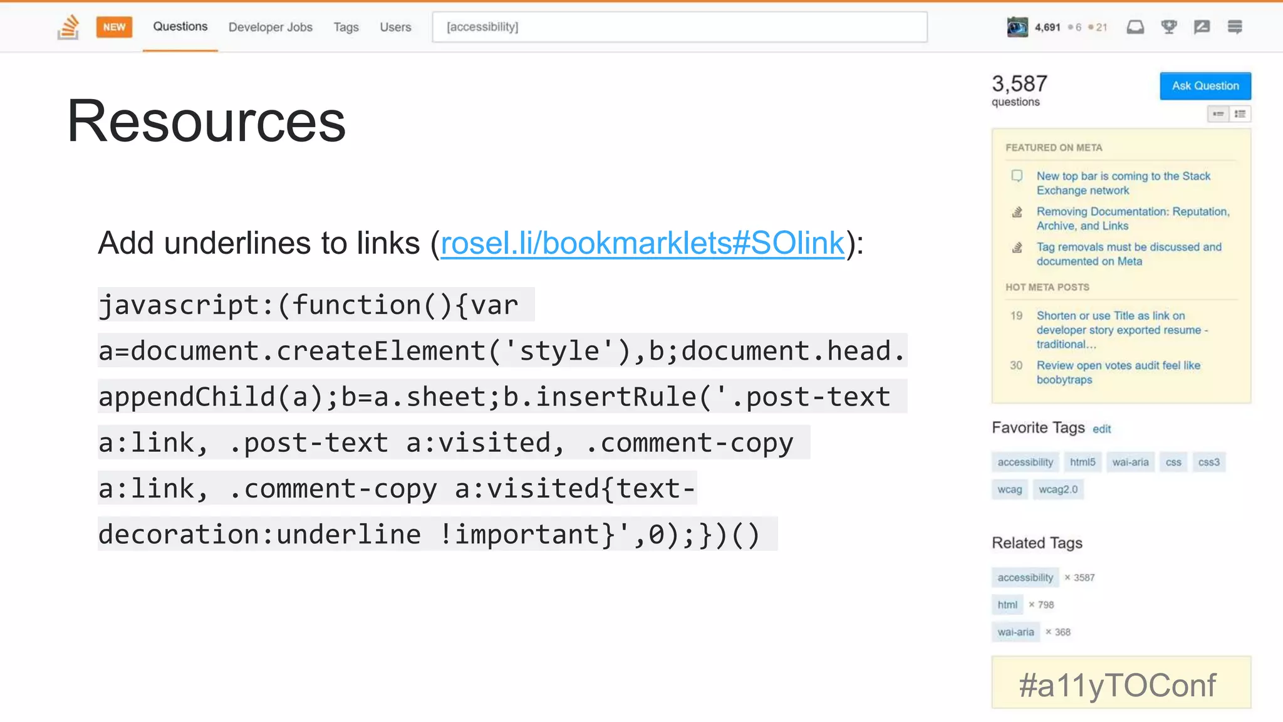Click the FEATURED ON META heading
Viewport: 1283px width, 722px height.
(1054, 148)
